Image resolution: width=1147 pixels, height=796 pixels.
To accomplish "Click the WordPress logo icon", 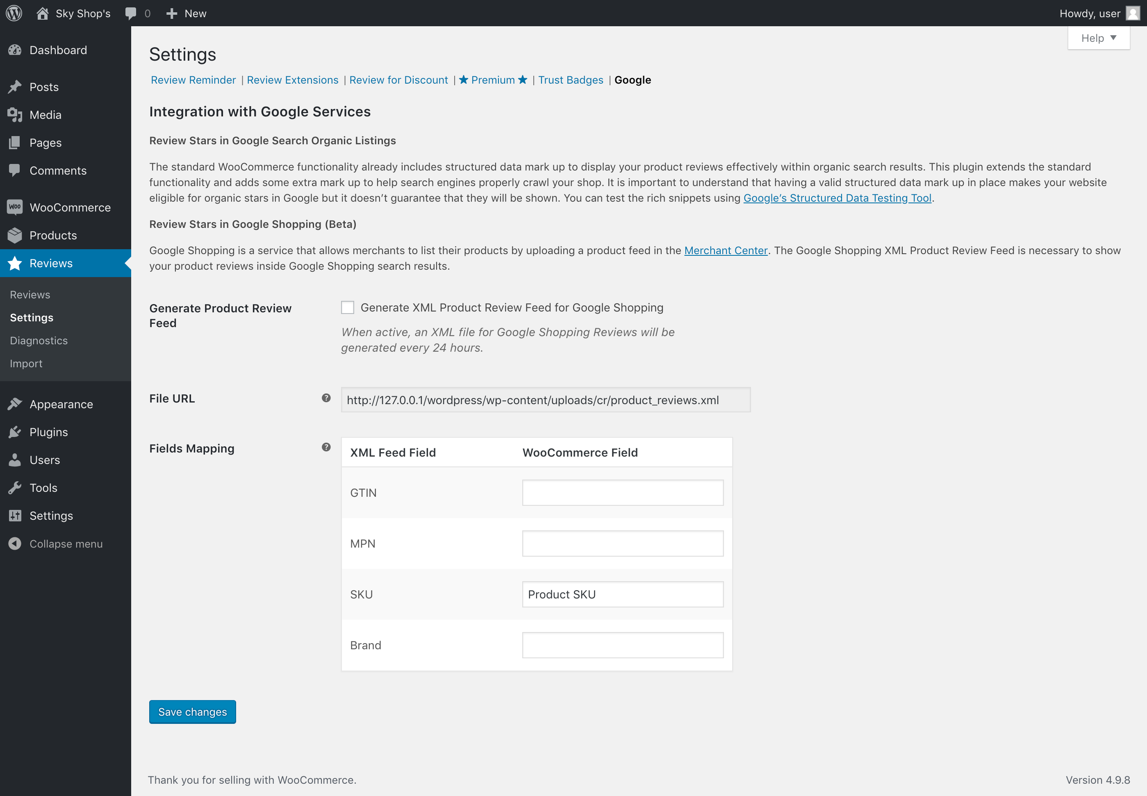I will coord(14,13).
